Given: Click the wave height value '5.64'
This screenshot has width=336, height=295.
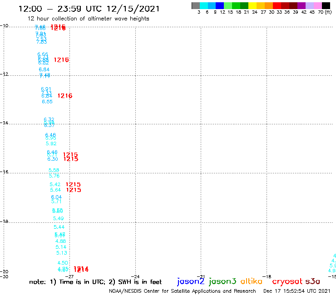Looking at the screenshot, I should click(x=55, y=190).
